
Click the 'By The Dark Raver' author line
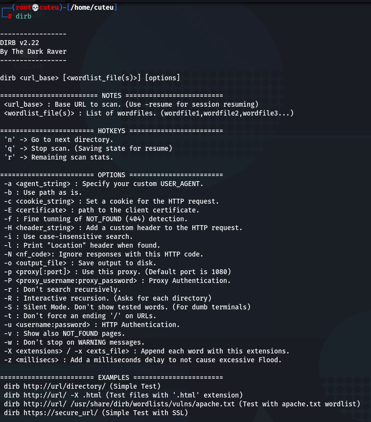click(x=33, y=51)
